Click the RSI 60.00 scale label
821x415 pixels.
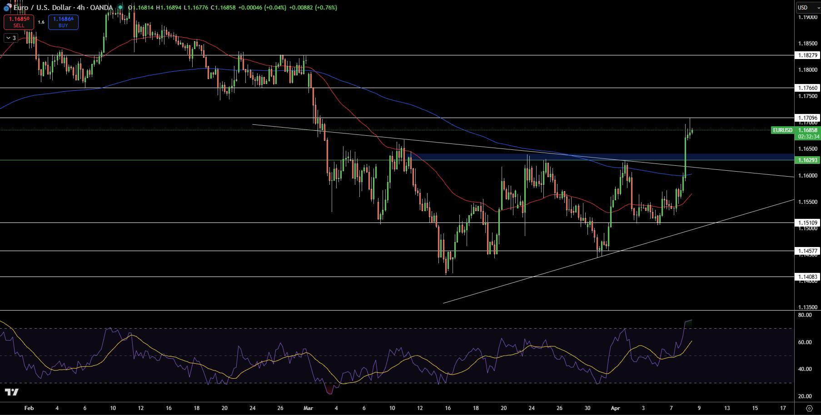click(x=805, y=342)
